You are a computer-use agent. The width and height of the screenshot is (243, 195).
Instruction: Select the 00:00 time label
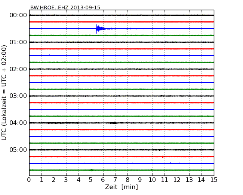[x=18, y=15]
